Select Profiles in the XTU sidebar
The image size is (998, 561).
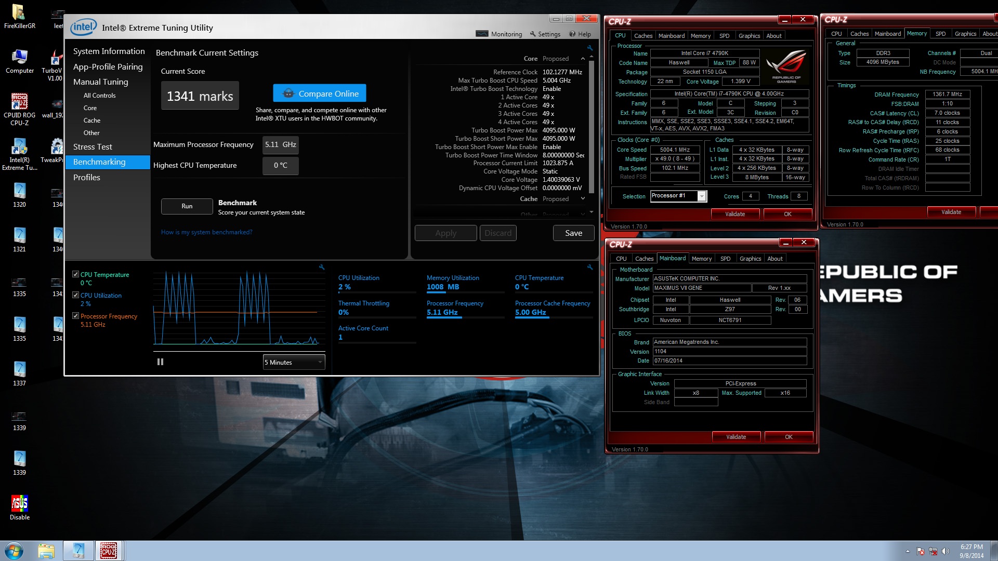coord(86,177)
